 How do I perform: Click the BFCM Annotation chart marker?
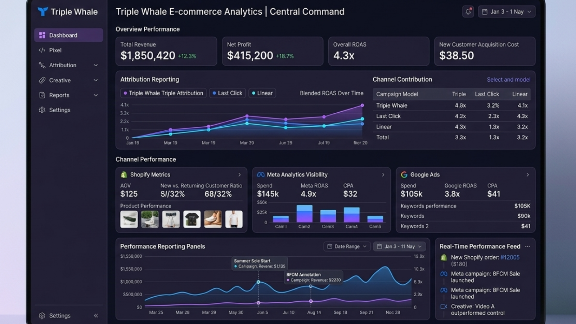311,286
